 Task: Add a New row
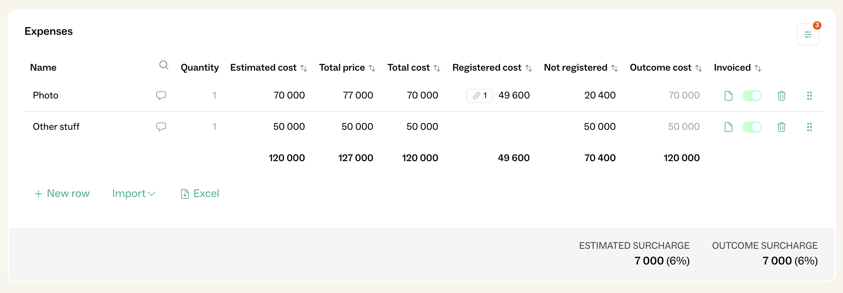click(62, 193)
